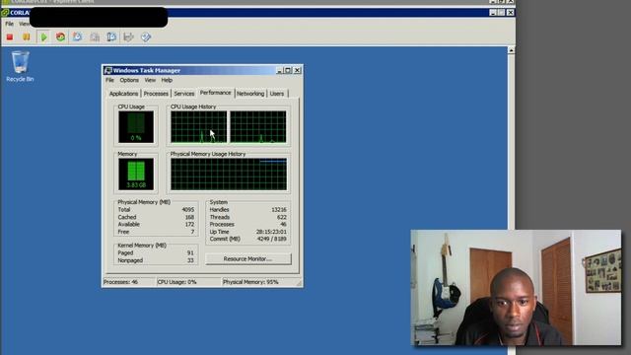Click the Physical Memory Total value 4095
The image size is (631, 355).
click(x=188, y=210)
